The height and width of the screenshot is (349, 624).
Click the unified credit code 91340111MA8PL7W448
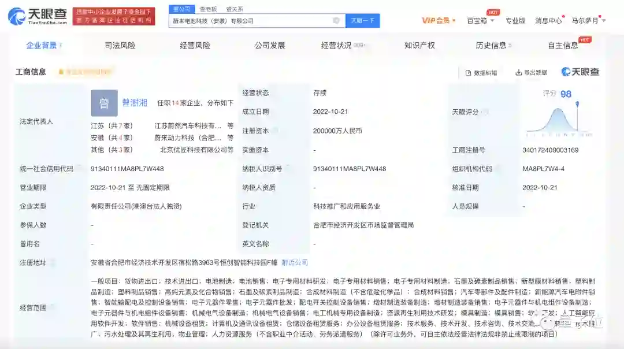[127, 169]
